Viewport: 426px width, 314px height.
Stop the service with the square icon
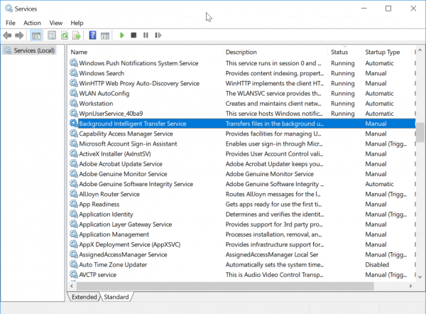coord(134,35)
